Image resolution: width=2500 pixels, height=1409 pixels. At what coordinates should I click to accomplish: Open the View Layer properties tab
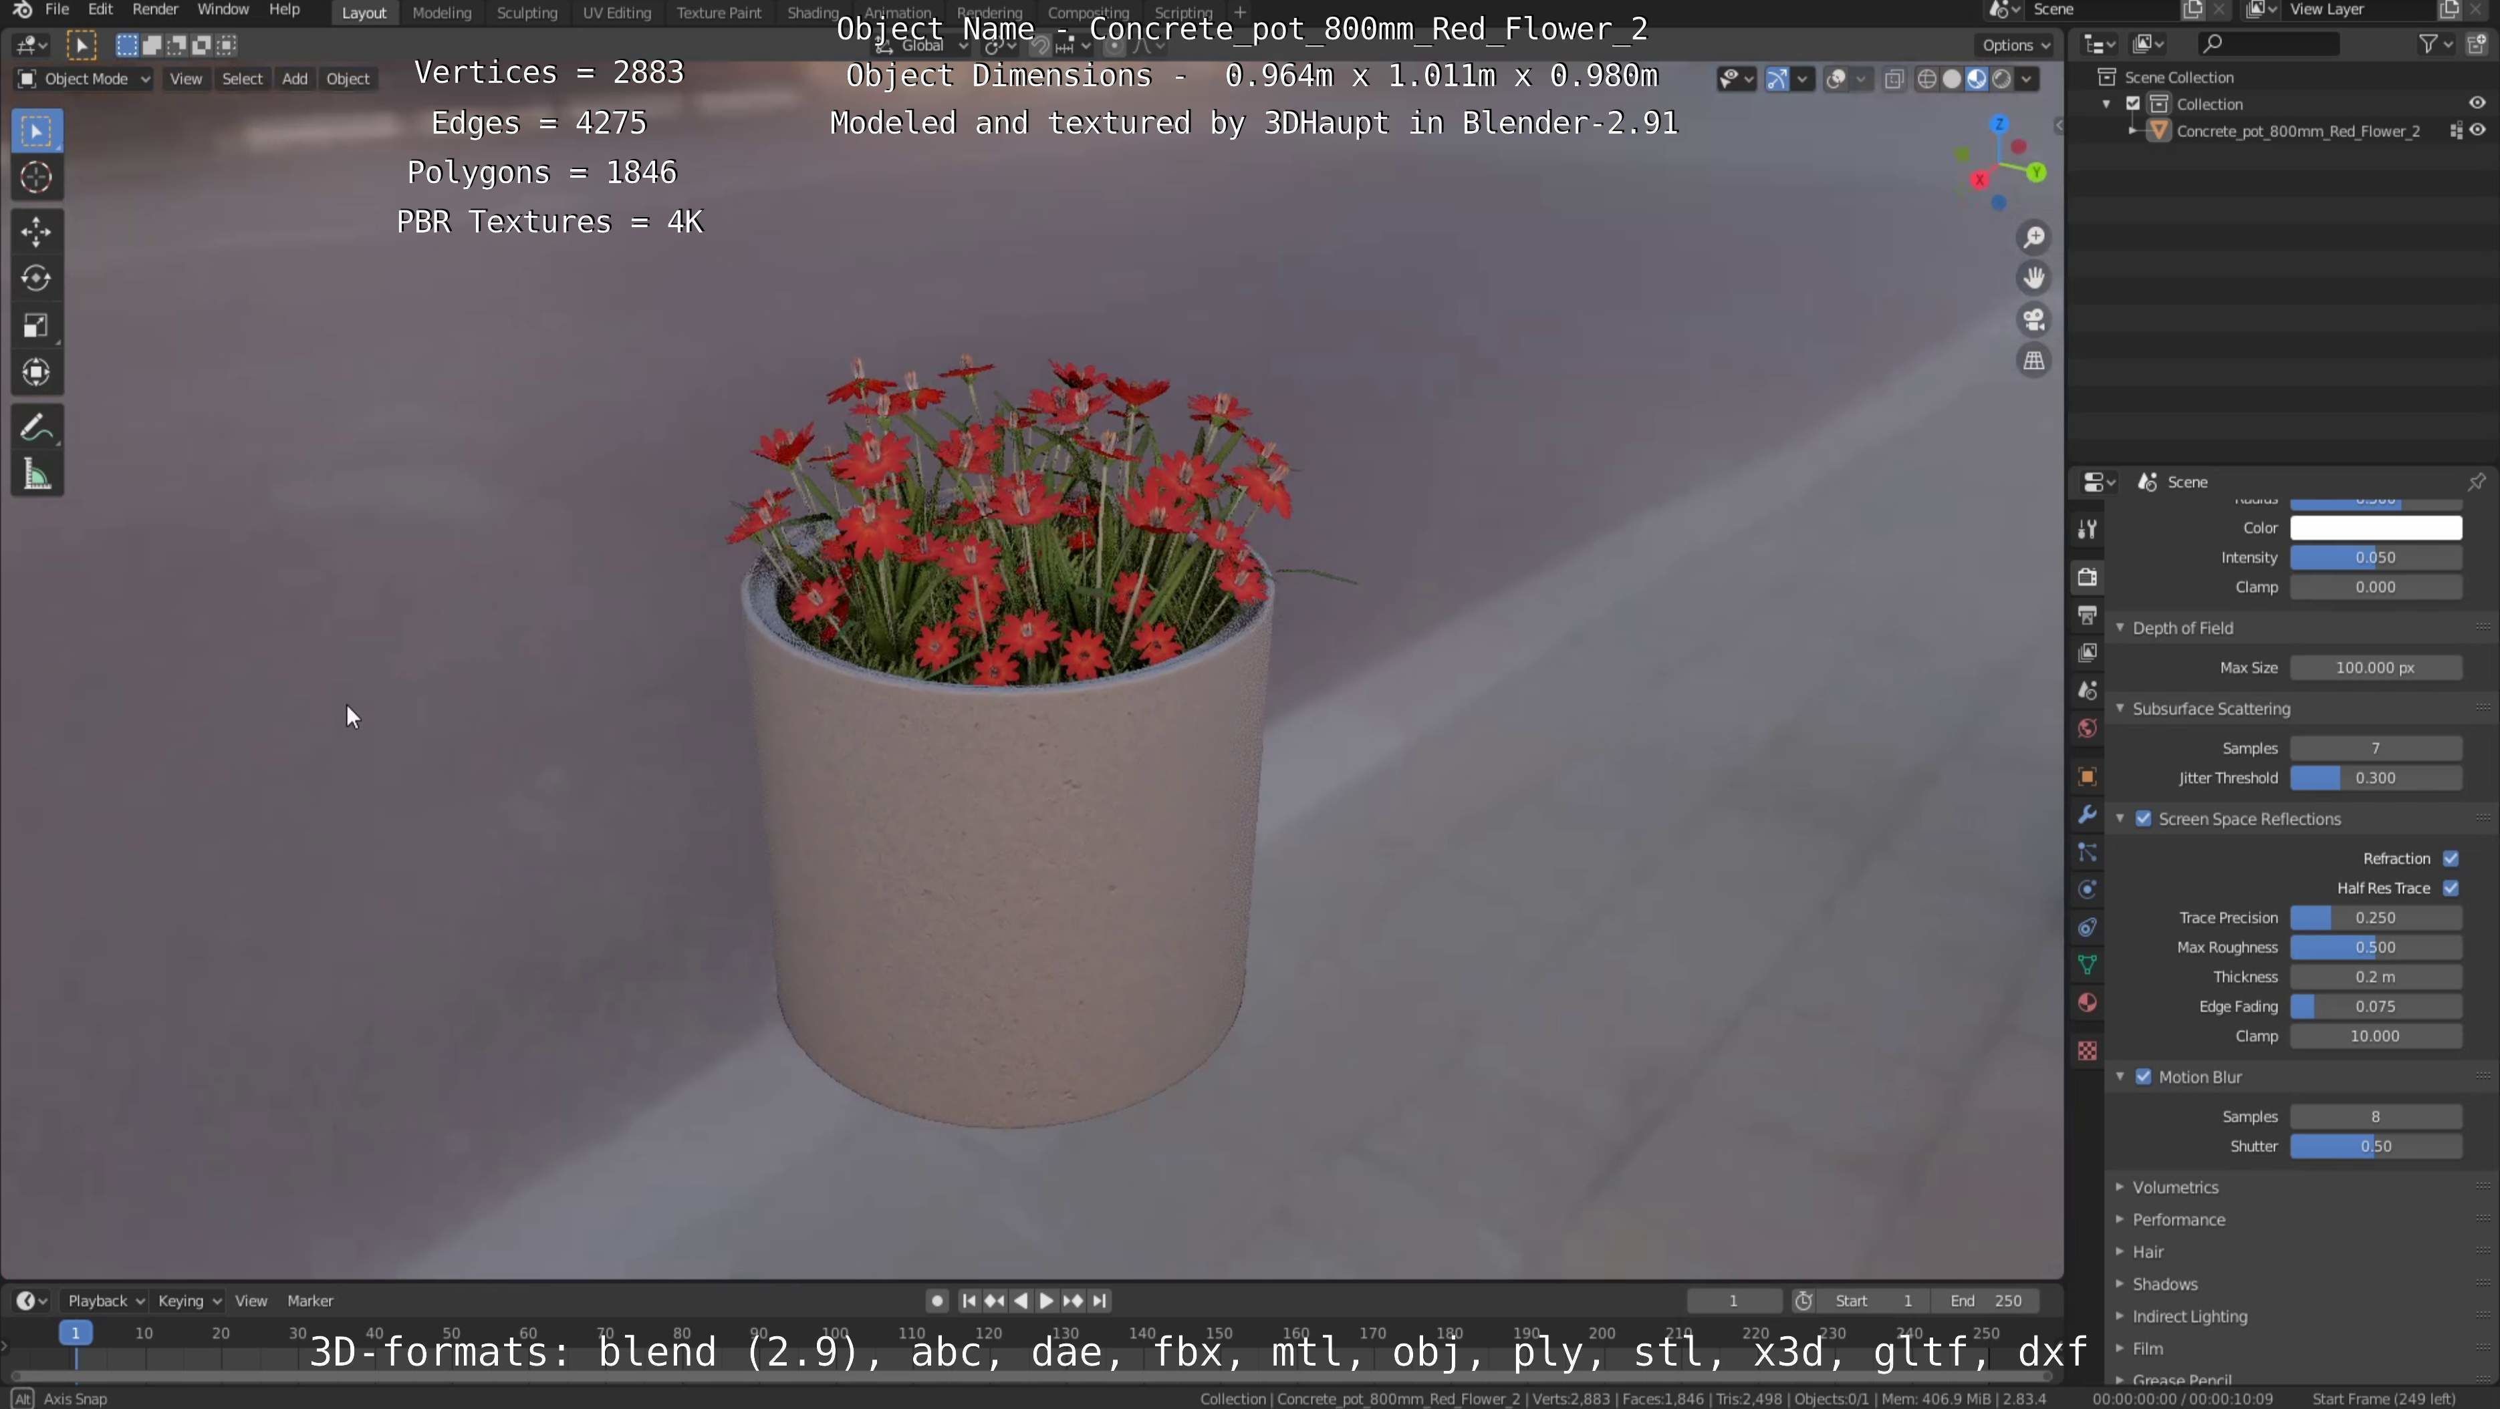tap(2087, 653)
